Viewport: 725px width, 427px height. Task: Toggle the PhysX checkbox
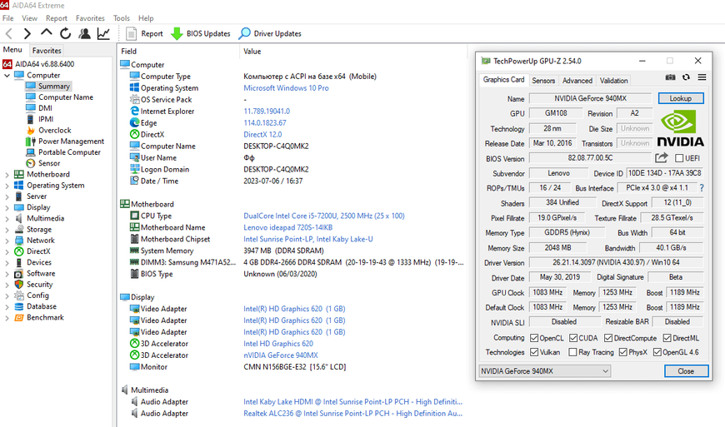click(x=622, y=352)
